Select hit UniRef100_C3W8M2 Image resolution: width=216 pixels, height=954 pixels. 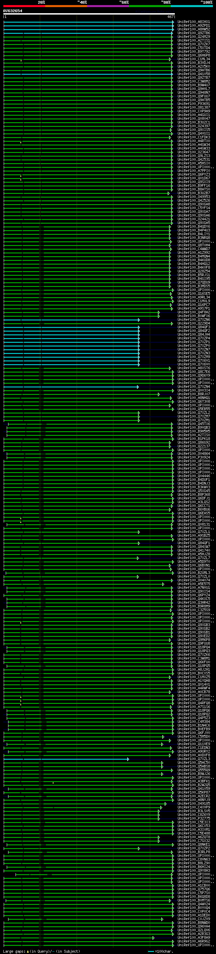point(193,82)
